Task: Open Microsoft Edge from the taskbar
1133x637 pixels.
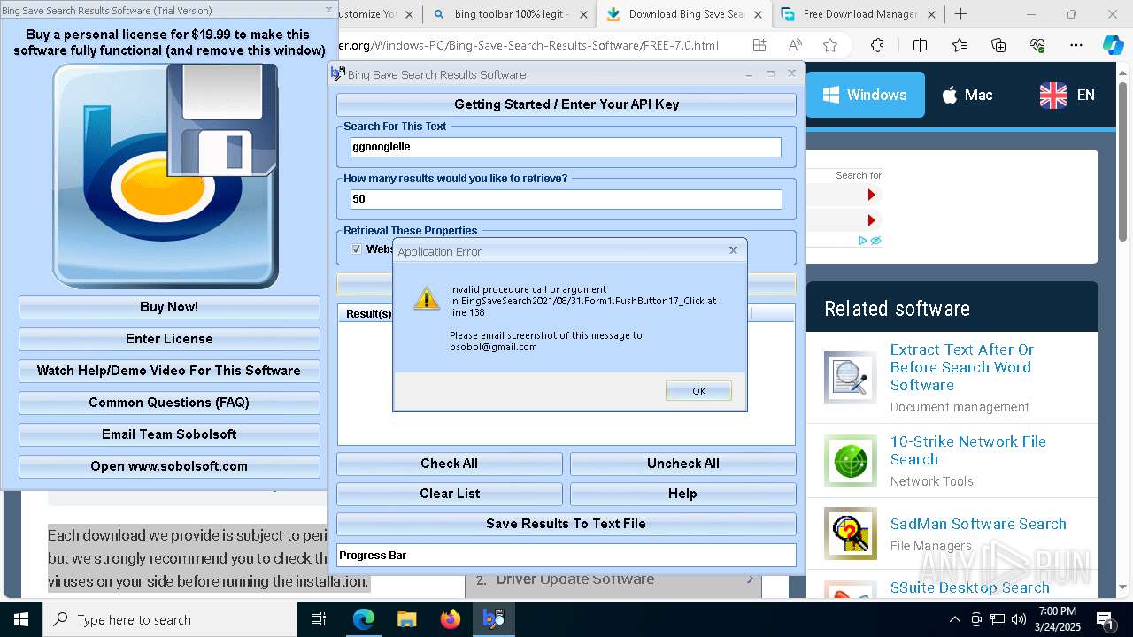Action: click(364, 619)
